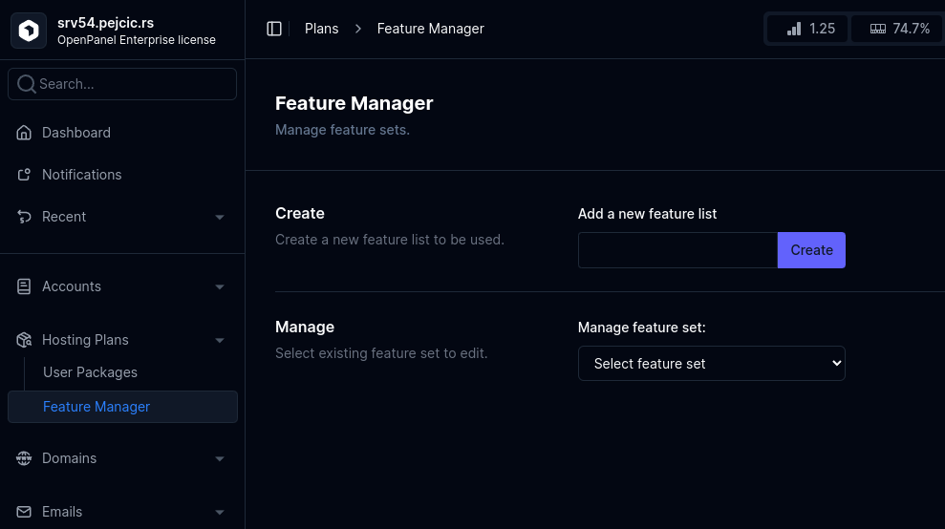Expand the Accounts menu arrow
The image size is (945, 529).
click(x=220, y=286)
